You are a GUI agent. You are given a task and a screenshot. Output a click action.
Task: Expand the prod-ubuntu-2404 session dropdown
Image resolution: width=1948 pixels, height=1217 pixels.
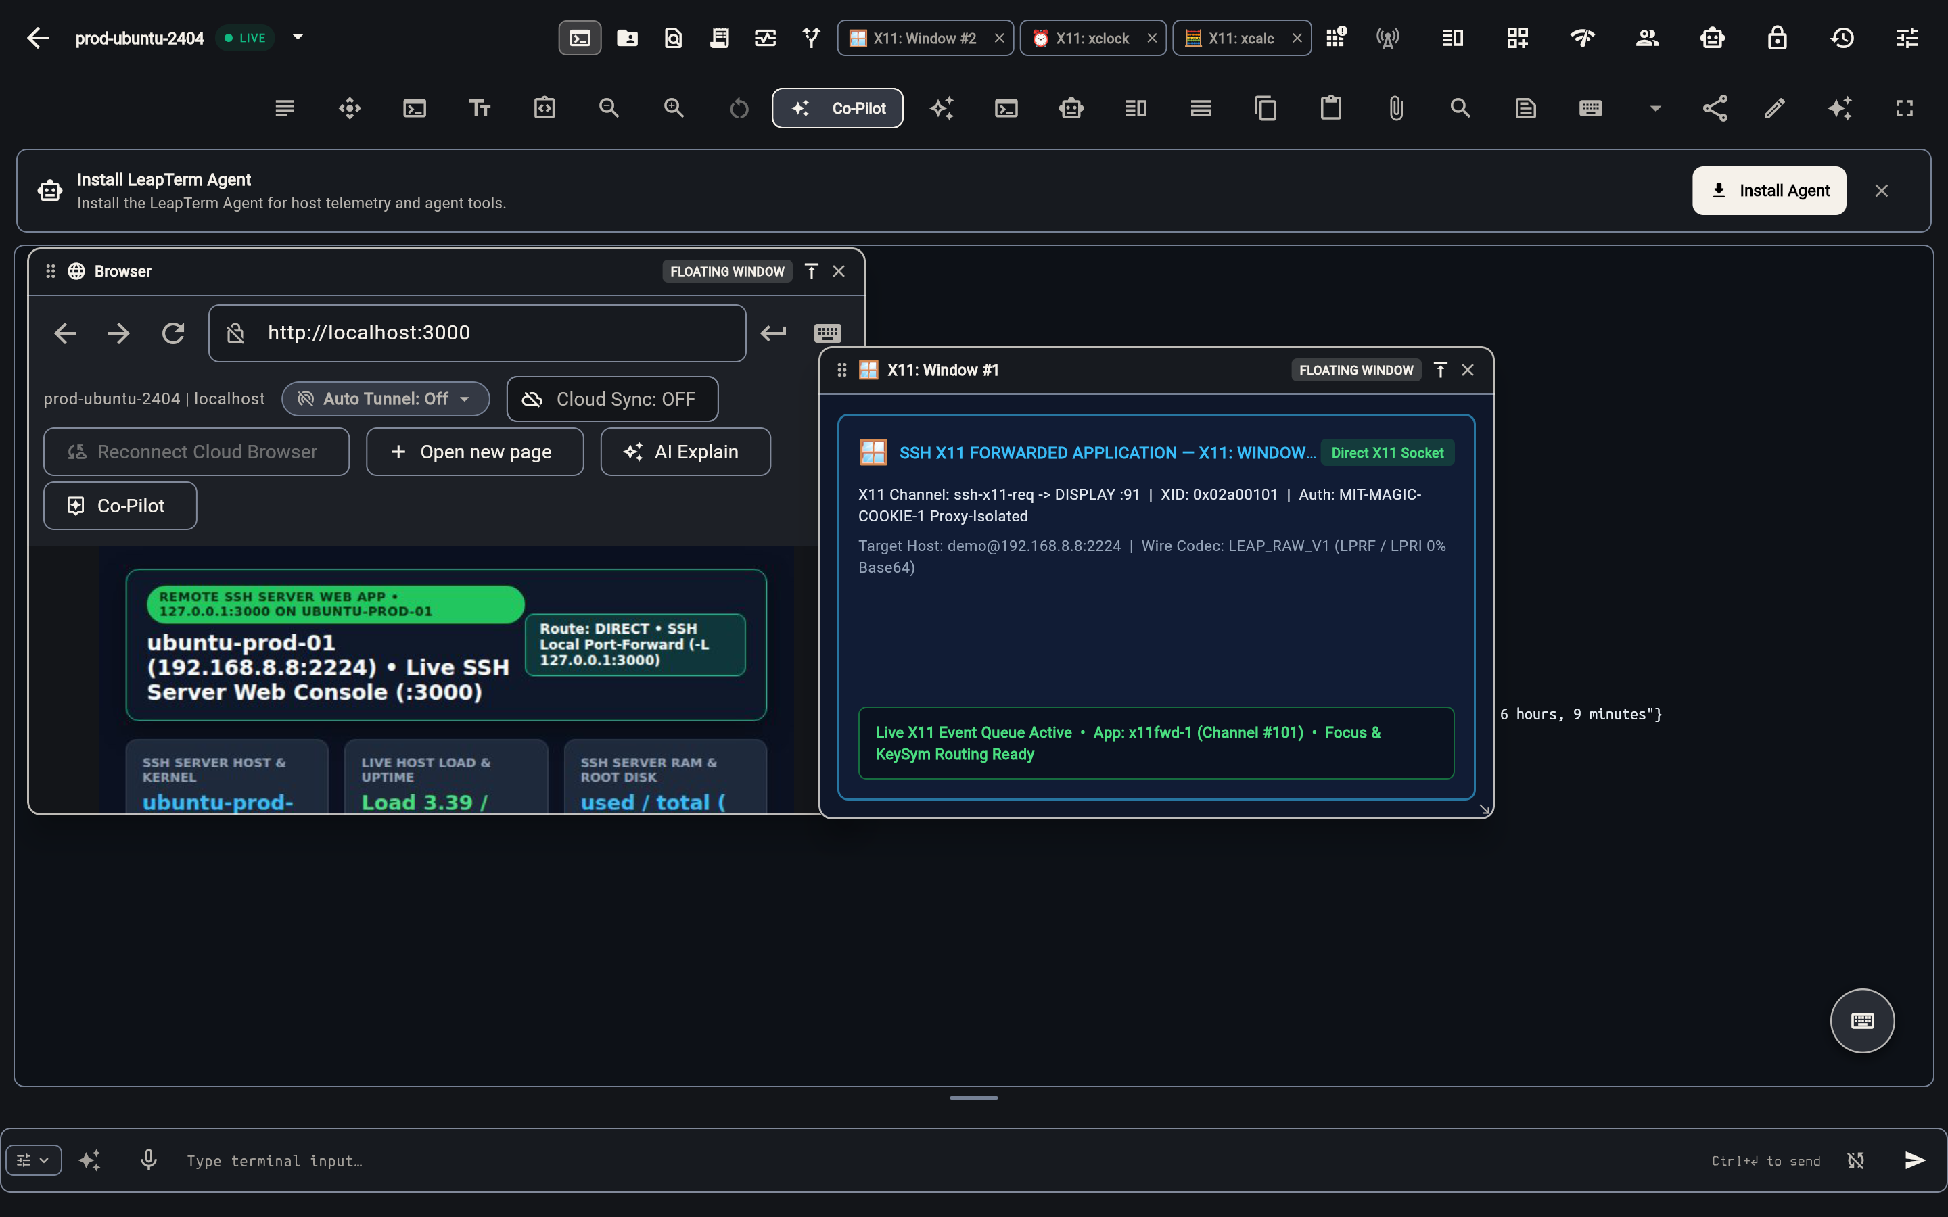[x=298, y=37]
